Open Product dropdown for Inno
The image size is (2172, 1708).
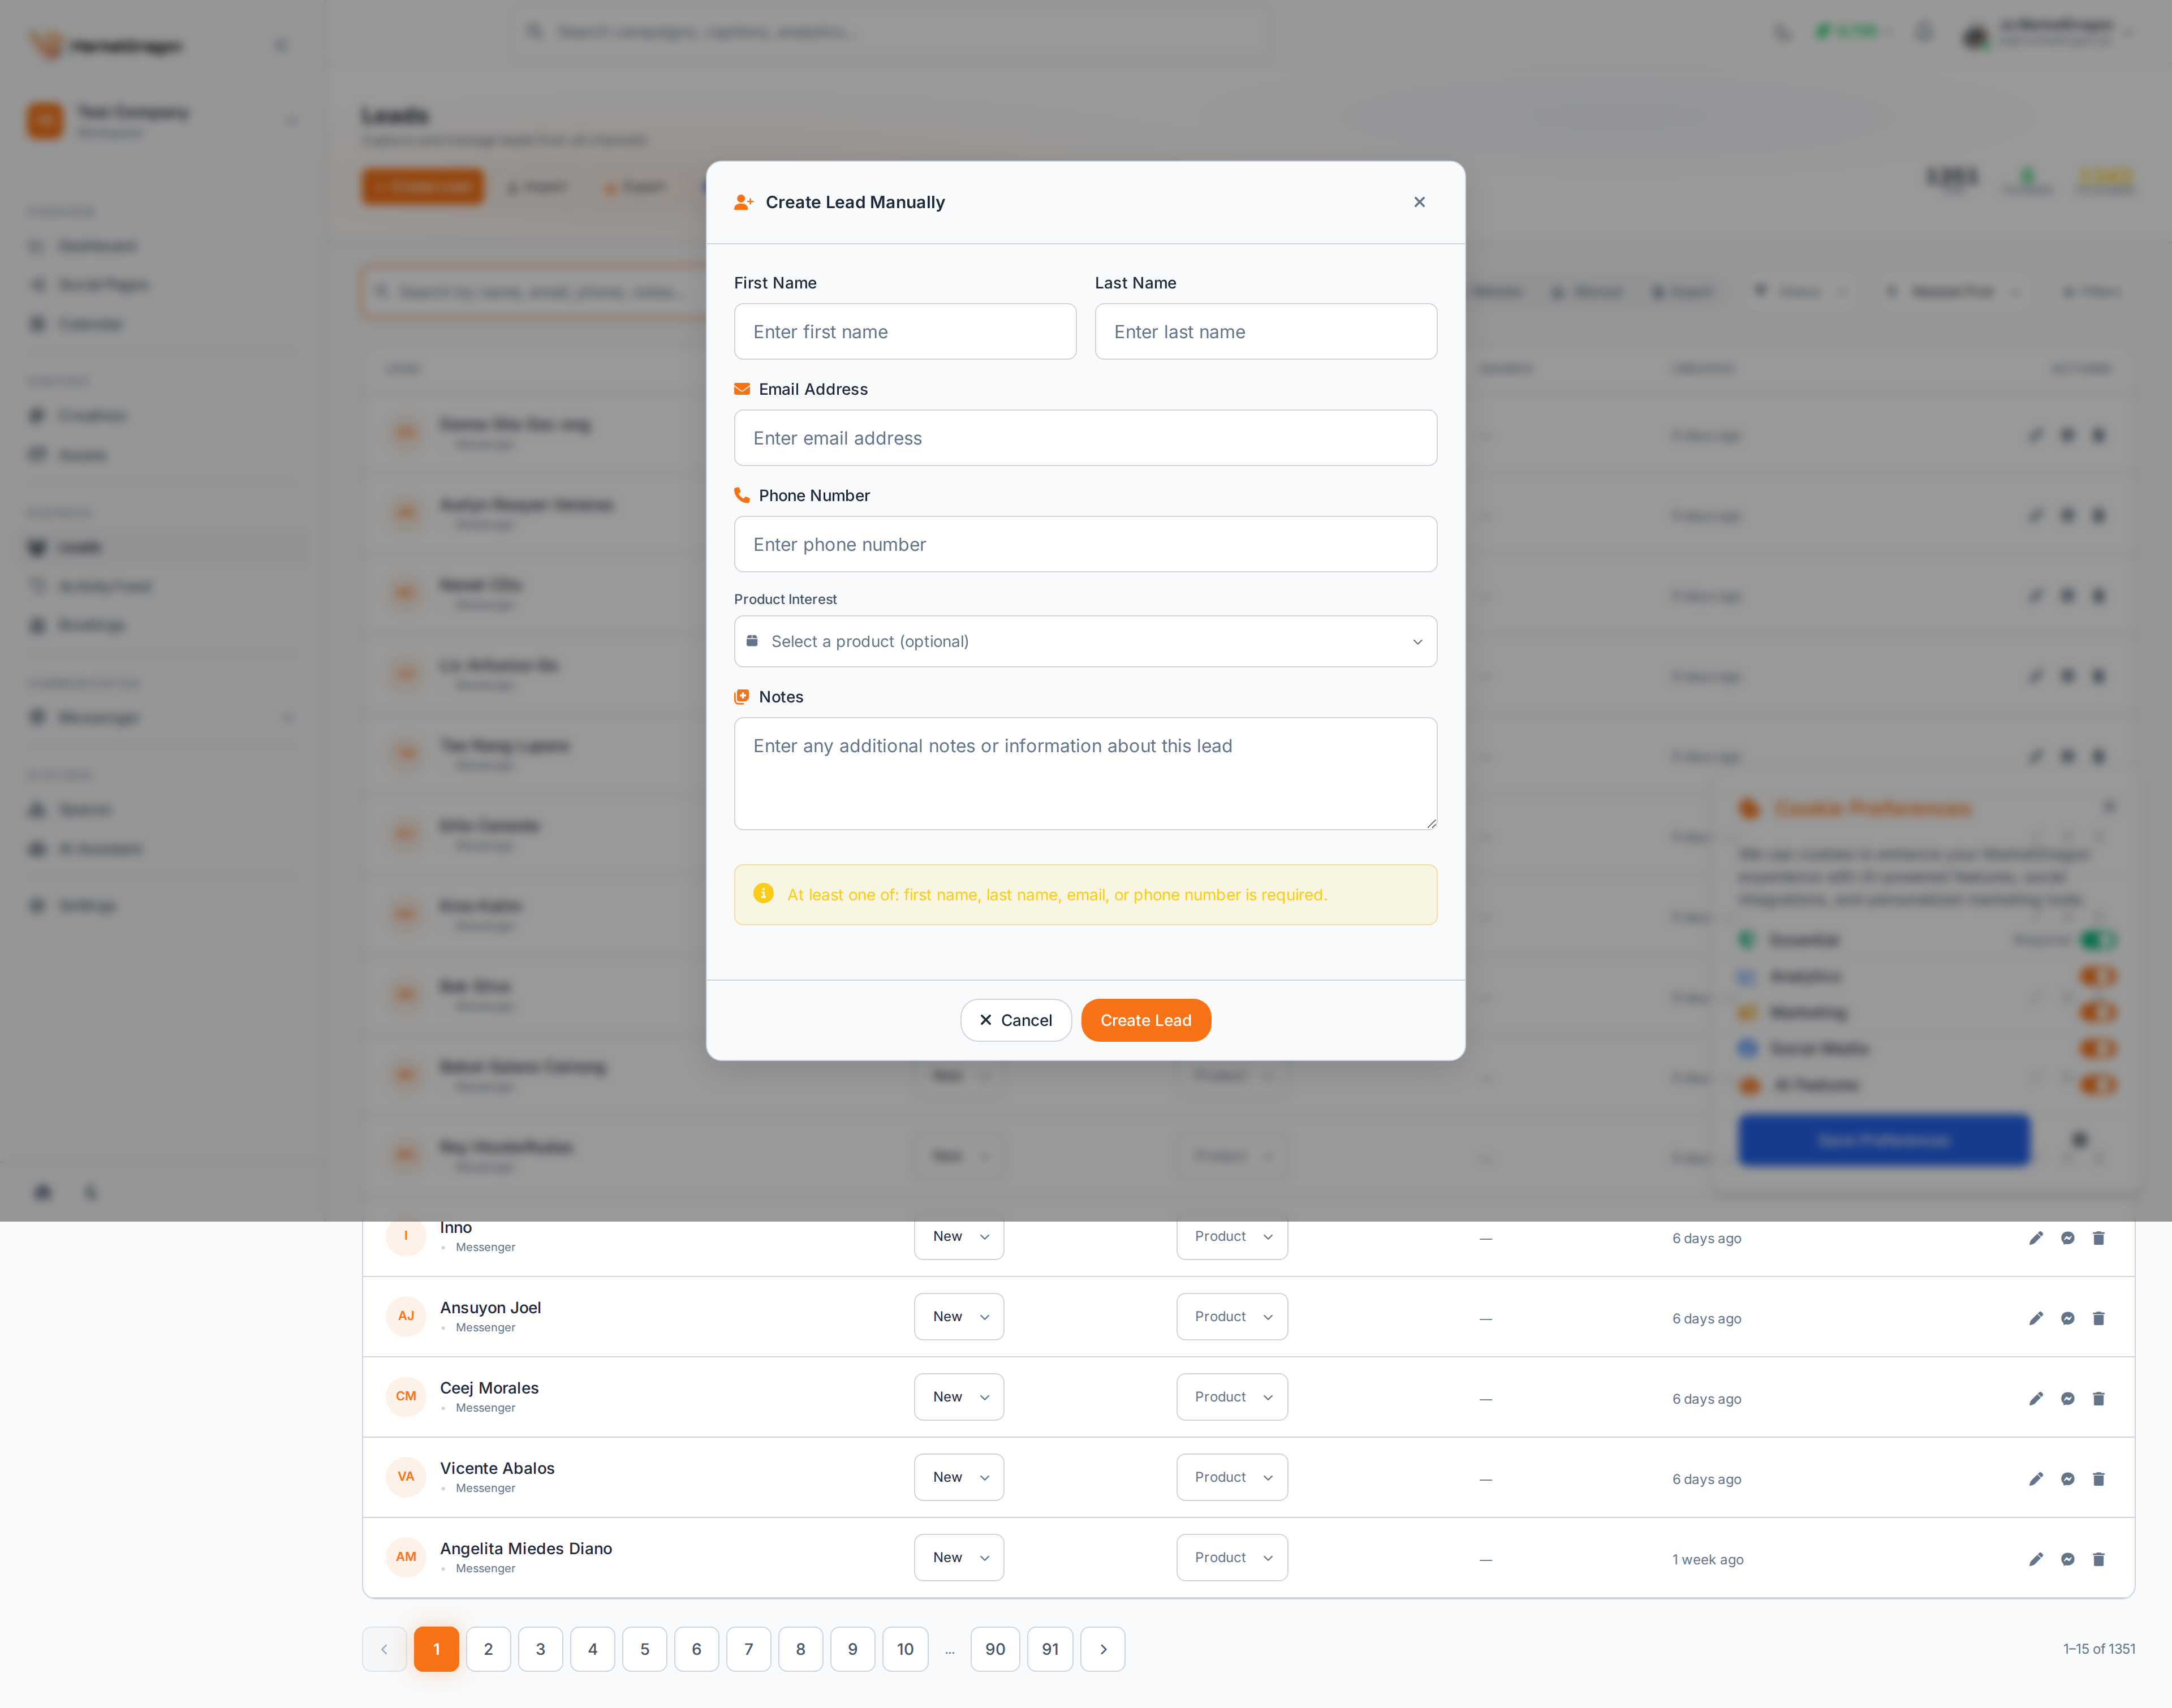pyautogui.click(x=1231, y=1236)
